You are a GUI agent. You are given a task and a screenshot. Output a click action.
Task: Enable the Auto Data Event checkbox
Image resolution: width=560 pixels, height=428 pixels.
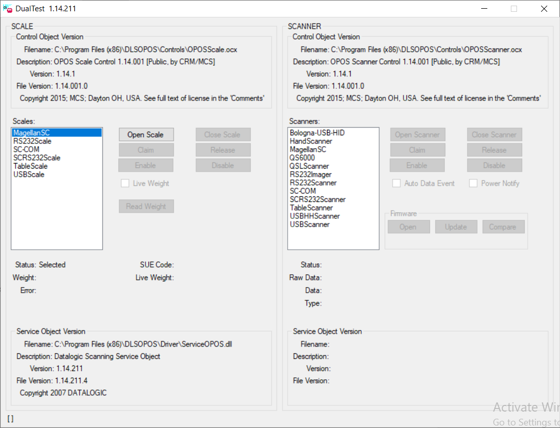(396, 184)
